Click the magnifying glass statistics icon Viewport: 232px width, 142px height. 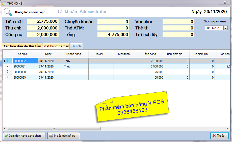point(8,12)
